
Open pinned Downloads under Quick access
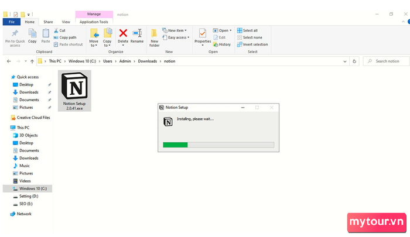tap(29, 92)
